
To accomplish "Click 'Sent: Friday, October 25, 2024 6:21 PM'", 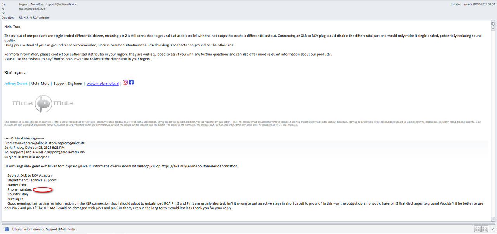I will click(35, 148).
